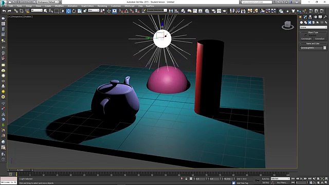Screen dimensions: 329x185
Task: Open the Customize menu
Action: coord(116,6)
